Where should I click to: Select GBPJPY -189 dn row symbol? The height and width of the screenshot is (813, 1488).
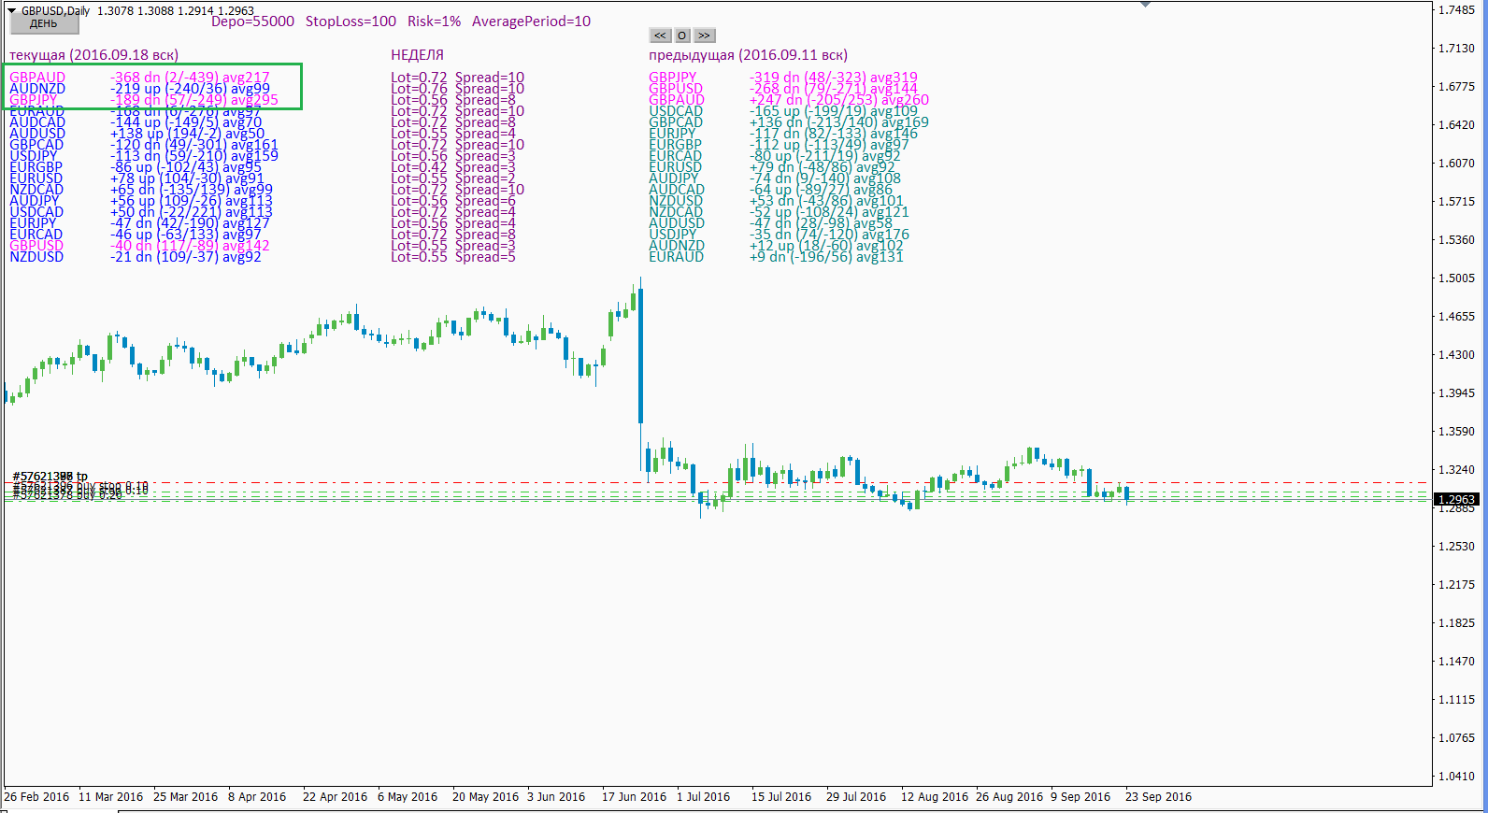[34, 100]
